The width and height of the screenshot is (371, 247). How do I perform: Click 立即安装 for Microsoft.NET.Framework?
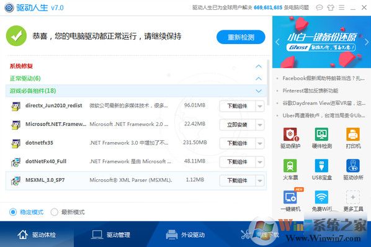(x=238, y=125)
